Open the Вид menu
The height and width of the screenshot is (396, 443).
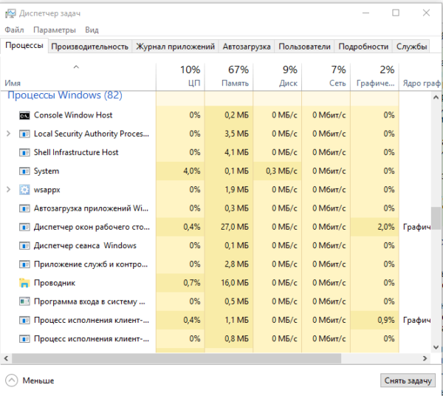(x=92, y=30)
